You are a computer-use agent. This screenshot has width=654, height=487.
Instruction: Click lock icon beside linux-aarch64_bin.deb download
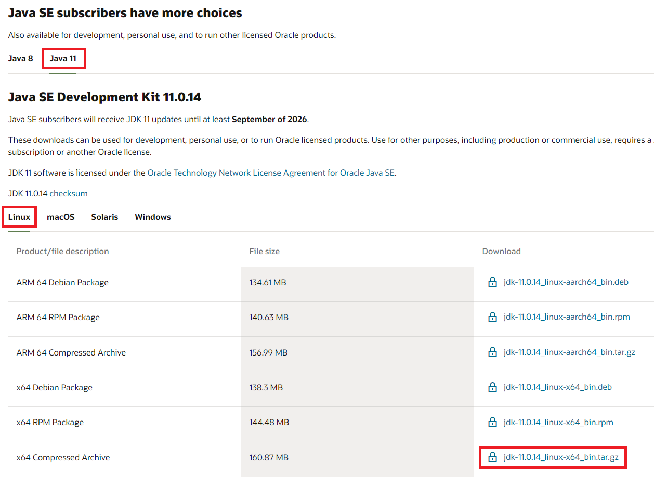coord(492,282)
